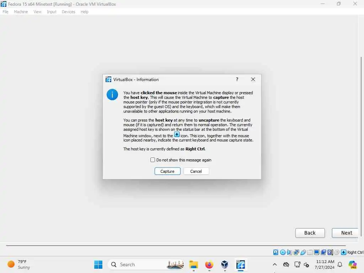The width and height of the screenshot is (364, 273).
Task: Open the Windows Start menu
Action: point(98,264)
